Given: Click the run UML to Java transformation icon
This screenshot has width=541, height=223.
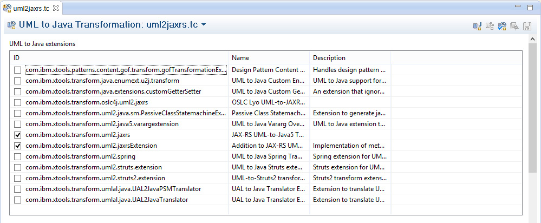Looking at the screenshot, I should coord(477,26).
